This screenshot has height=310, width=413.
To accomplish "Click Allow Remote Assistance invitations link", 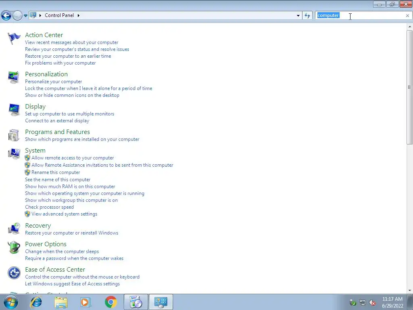I will (x=102, y=165).
